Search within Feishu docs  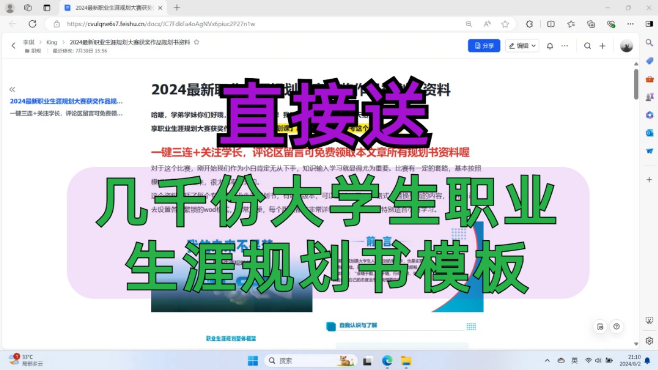(x=588, y=46)
